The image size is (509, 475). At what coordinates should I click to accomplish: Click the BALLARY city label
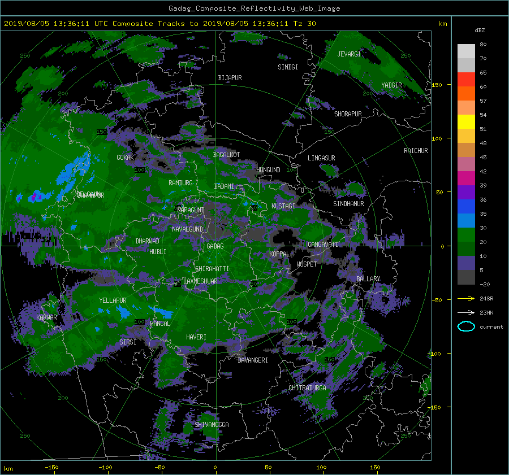[368, 279]
